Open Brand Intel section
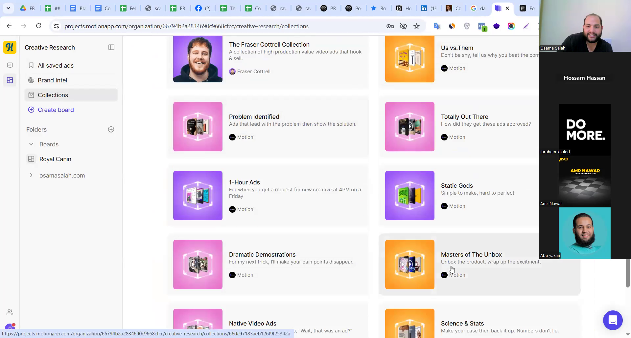631x338 pixels. coord(71,80)
